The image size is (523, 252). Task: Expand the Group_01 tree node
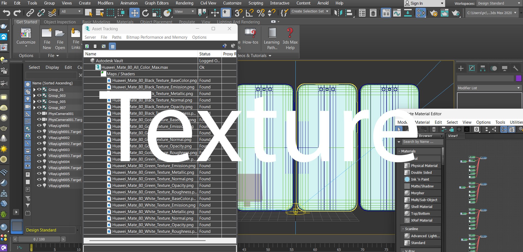[34, 90]
